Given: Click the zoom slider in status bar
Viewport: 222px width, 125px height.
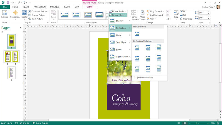Looking at the screenshot, I should point(197,123).
